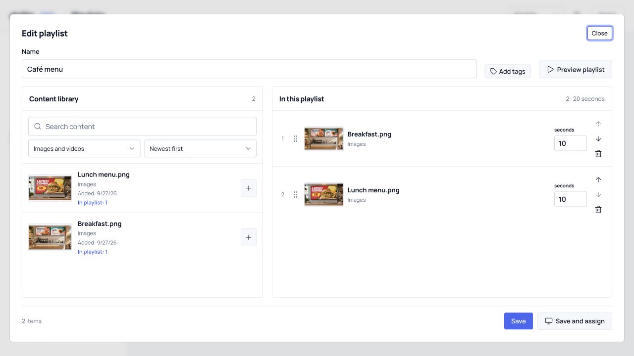Click the play icon in Preview playlist
Screen dimensions: 634x356
click(x=550, y=70)
